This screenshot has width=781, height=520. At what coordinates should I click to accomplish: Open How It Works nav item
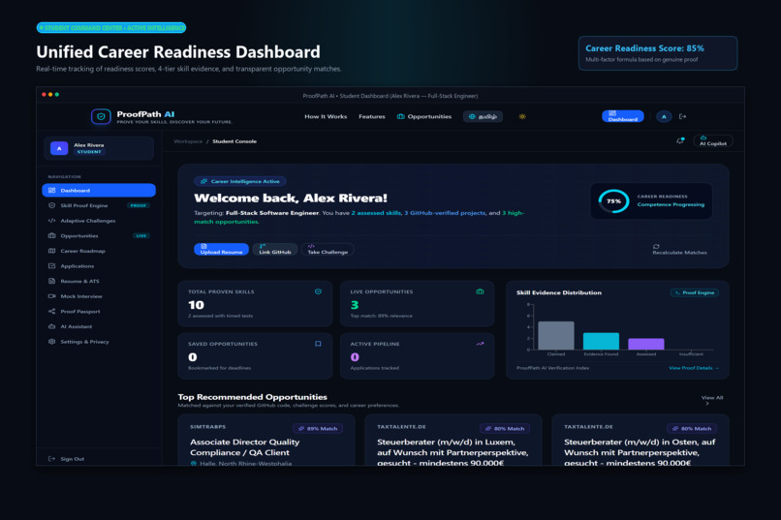(326, 116)
